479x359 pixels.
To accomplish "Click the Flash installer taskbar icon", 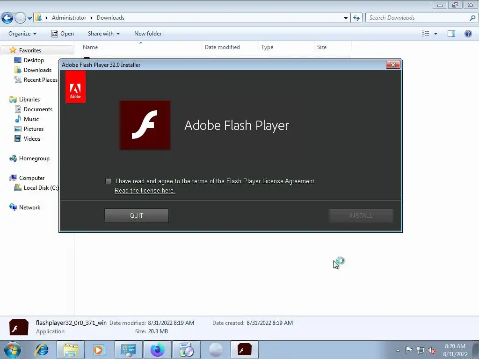I will pos(244,350).
